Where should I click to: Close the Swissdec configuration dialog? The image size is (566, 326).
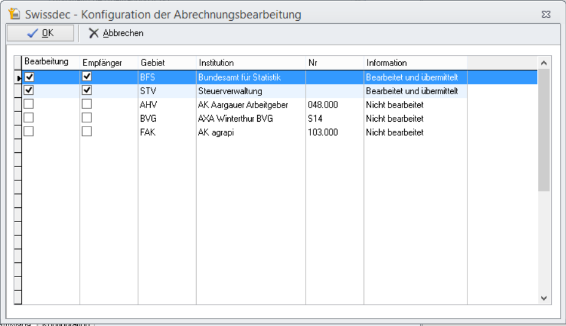546,13
